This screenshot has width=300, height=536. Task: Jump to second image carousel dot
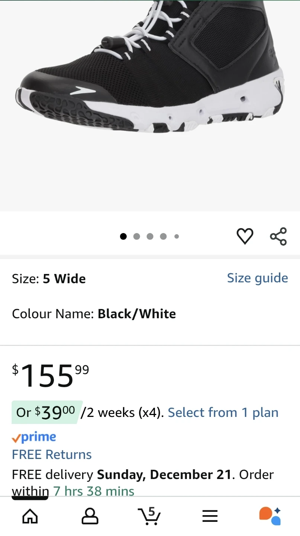point(136,236)
